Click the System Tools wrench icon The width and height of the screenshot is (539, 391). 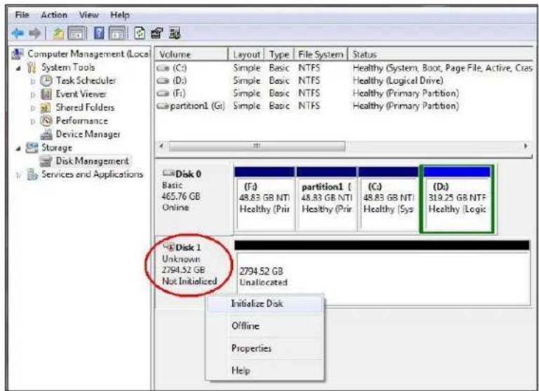(x=32, y=67)
